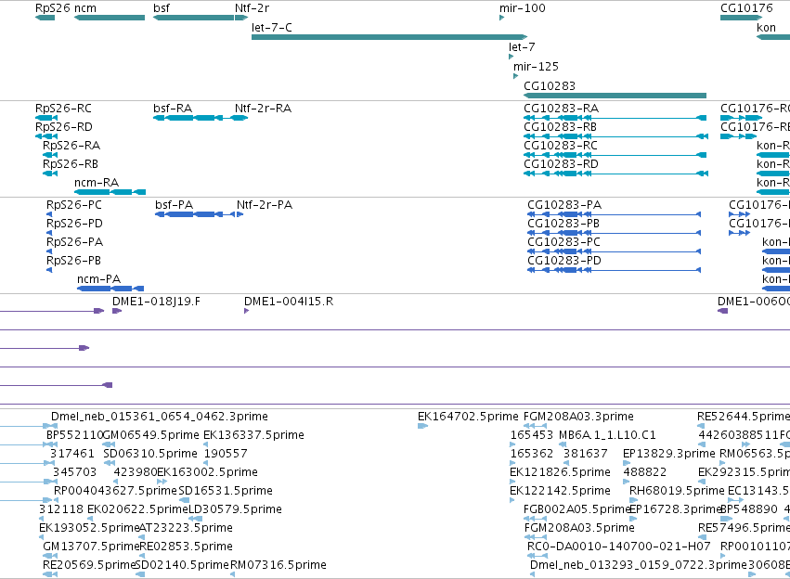Click the RpS26-RD transcript label
The image size is (790, 579).
(x=64, y=127)
